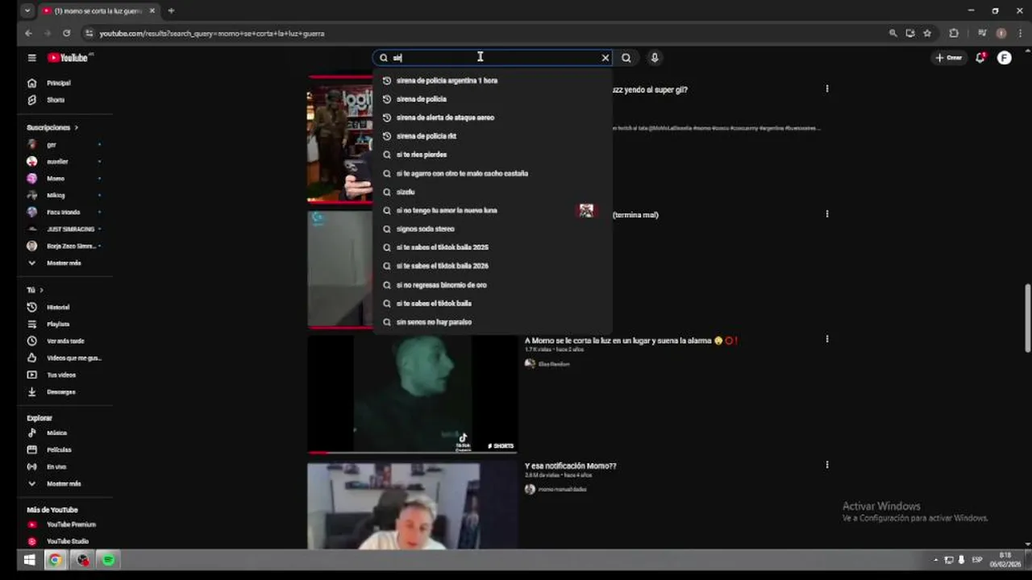The image size is (1032, 580).
Task: Click inside the YouTube search field
Action: (x=492, y=58)
